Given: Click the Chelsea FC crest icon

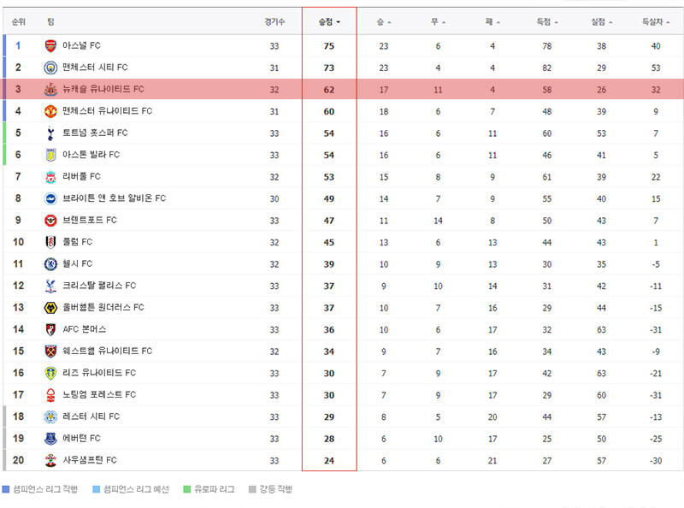Looking at the screenshot, I should 50,264.
